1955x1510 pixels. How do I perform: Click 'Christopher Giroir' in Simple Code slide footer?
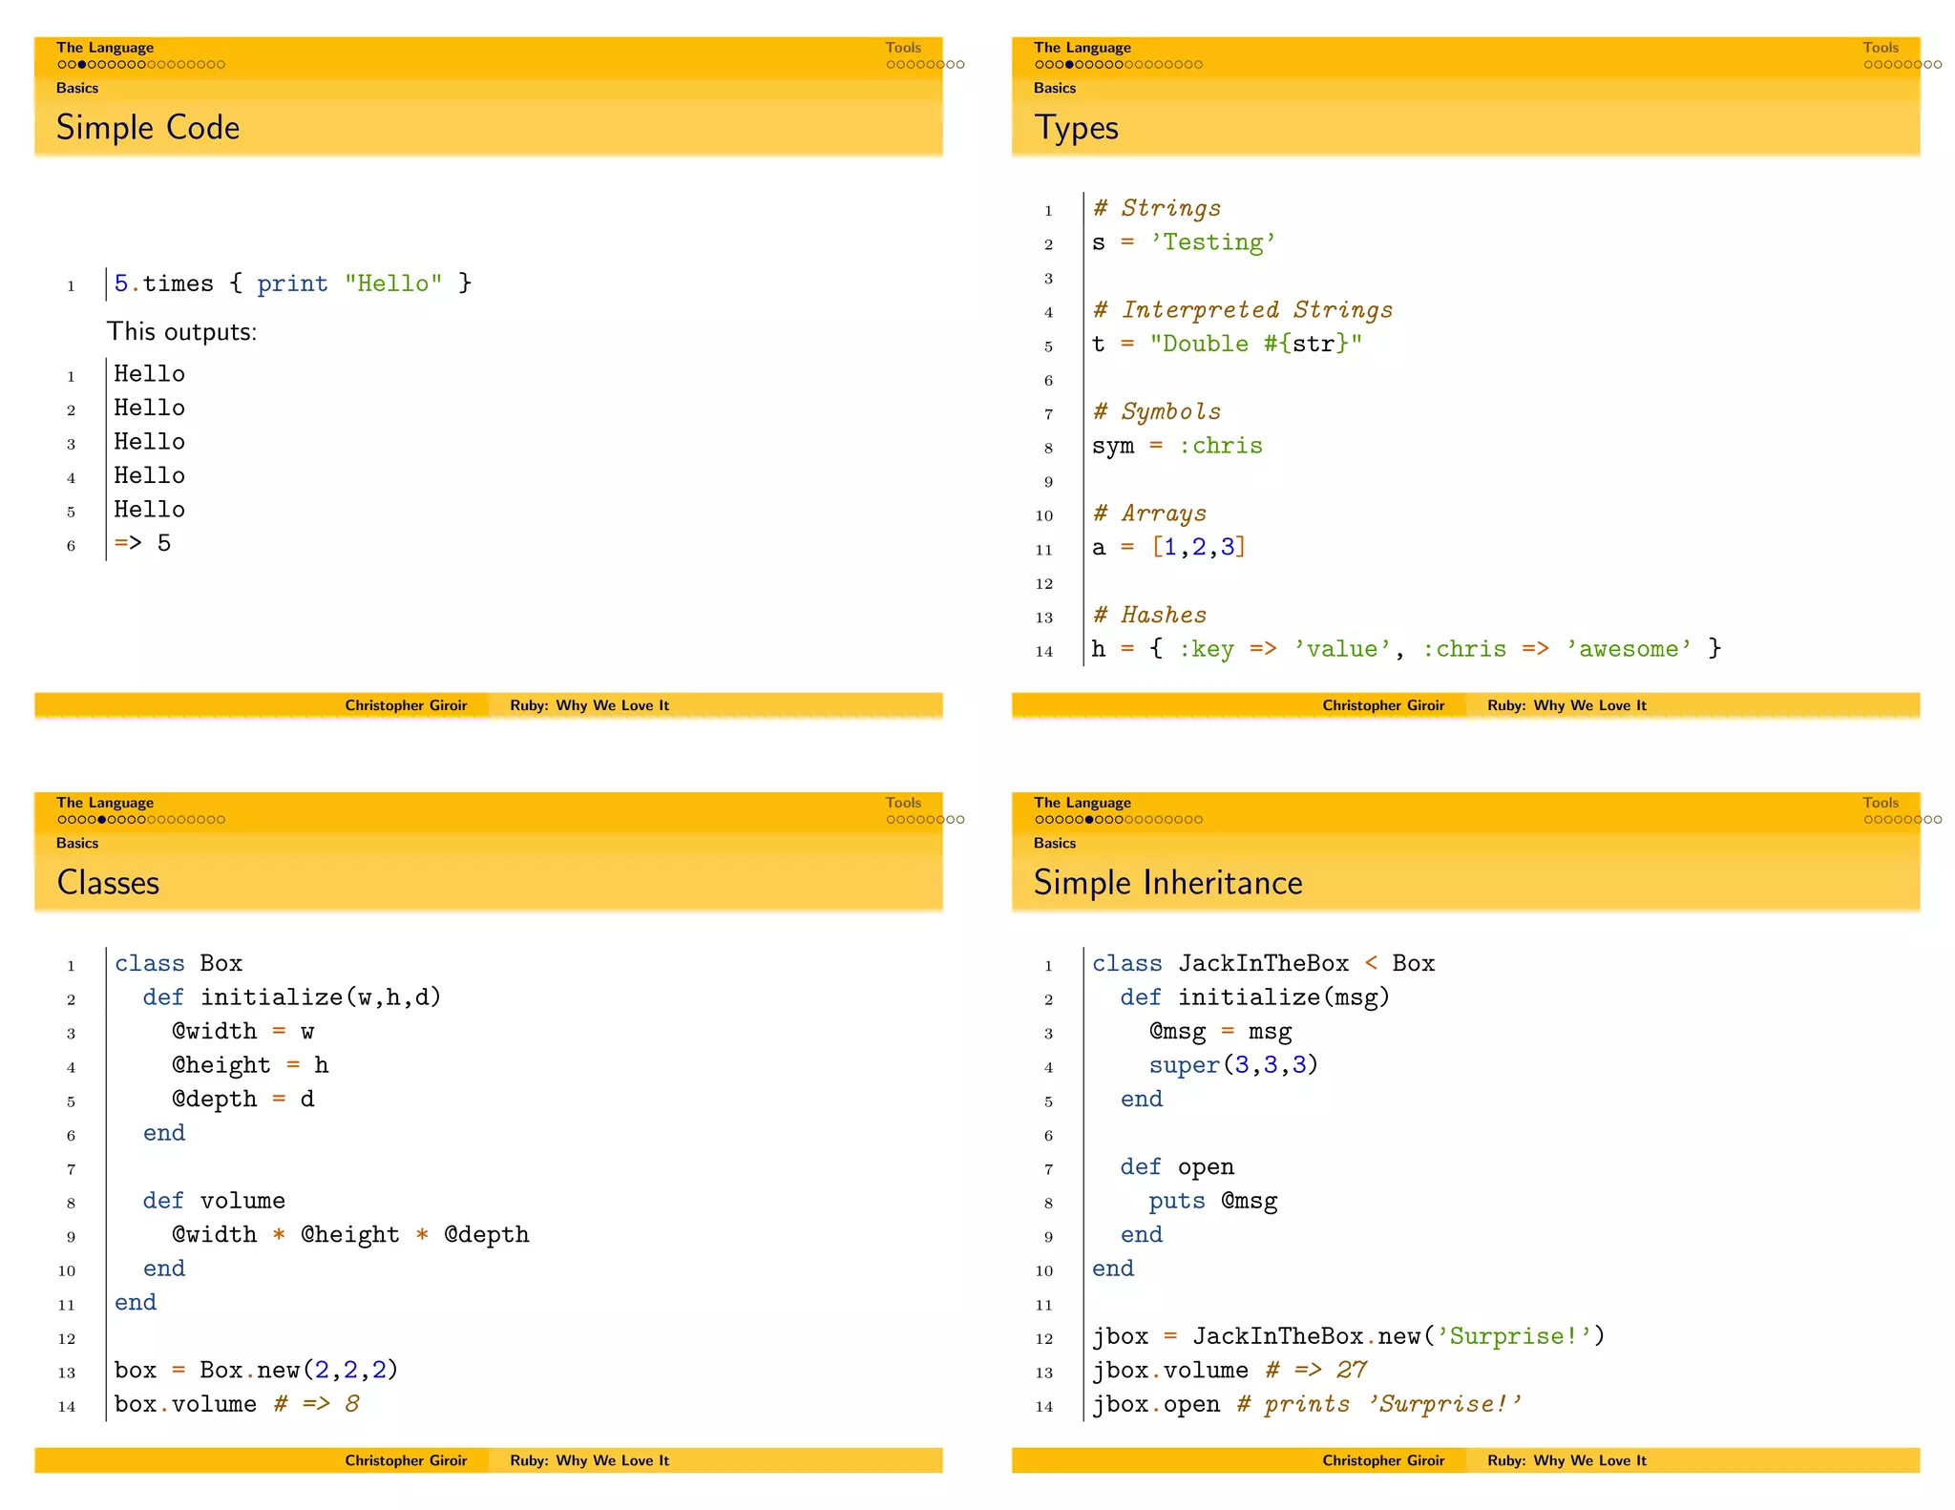pyautogui.click(x=406, y=705)
